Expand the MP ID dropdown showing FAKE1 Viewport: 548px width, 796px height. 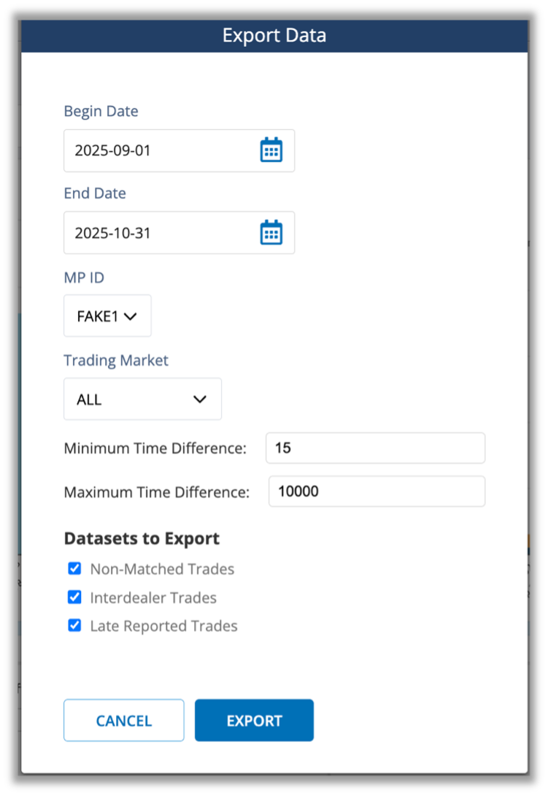(107, 316)
